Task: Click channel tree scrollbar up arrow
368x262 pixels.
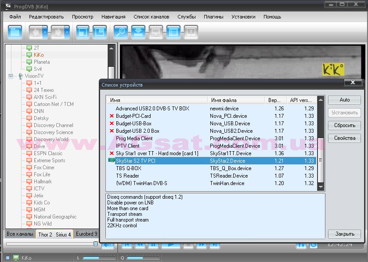Action: pos(111,48)
